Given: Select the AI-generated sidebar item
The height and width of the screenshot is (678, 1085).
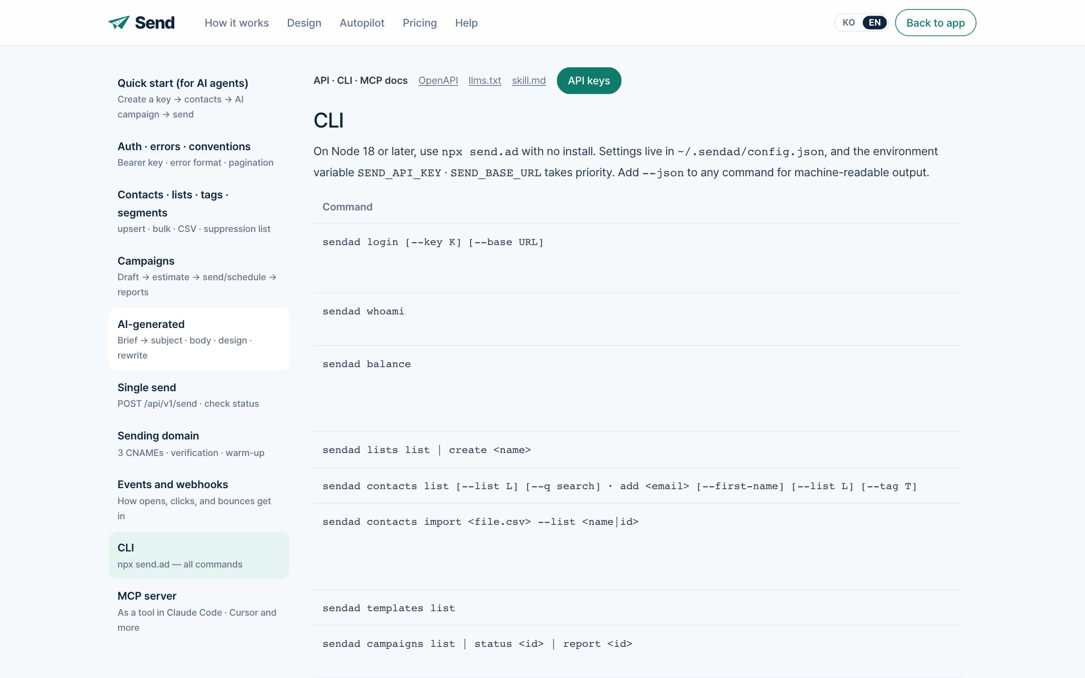Looking at the screenshot, I should pos(199,339).
